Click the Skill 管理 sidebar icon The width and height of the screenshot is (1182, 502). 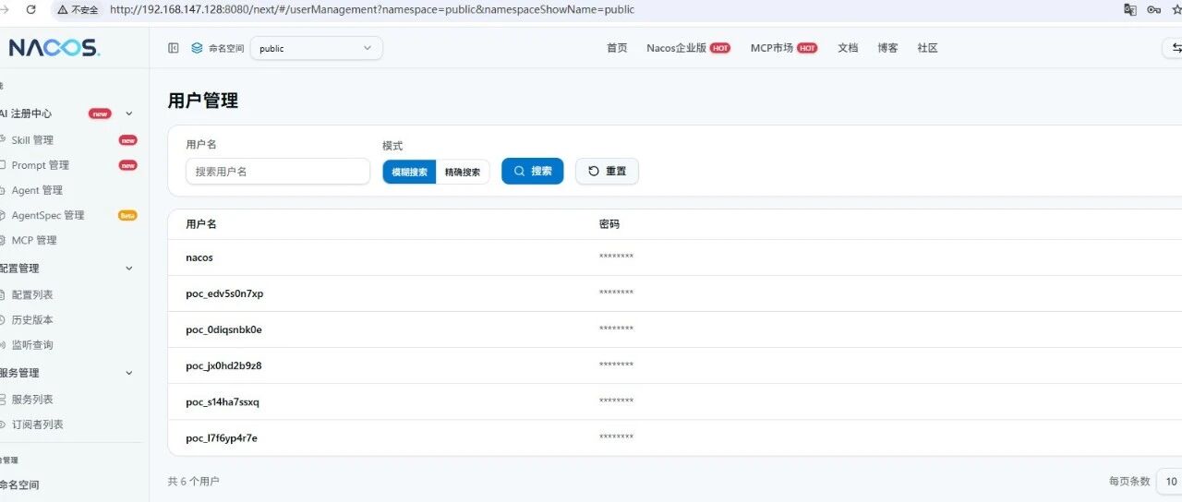point(2,140)
